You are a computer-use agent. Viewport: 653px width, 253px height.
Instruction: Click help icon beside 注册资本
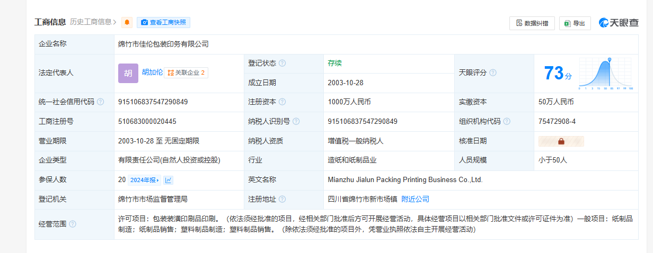pyautogui.click(x=282, y=102)
